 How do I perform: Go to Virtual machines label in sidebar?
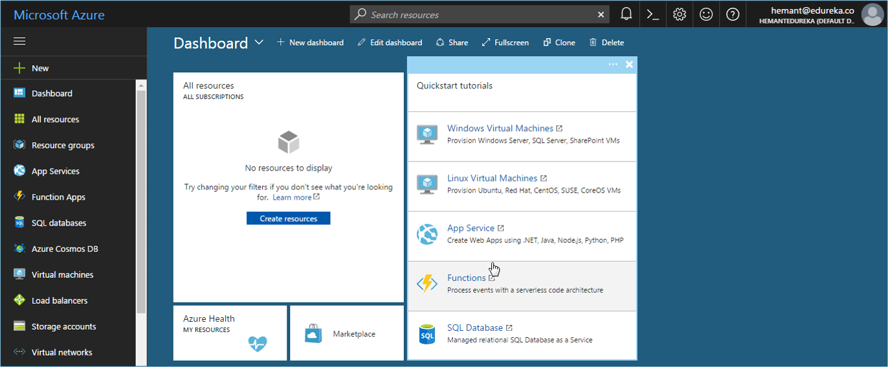click(x=63, y=275)
